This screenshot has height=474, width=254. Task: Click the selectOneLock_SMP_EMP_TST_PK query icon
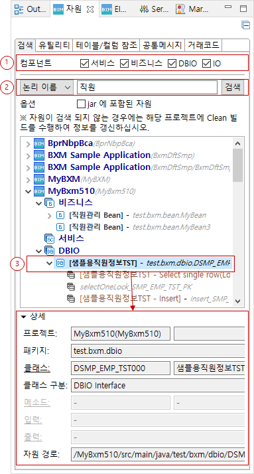click(x=71, y=287)
